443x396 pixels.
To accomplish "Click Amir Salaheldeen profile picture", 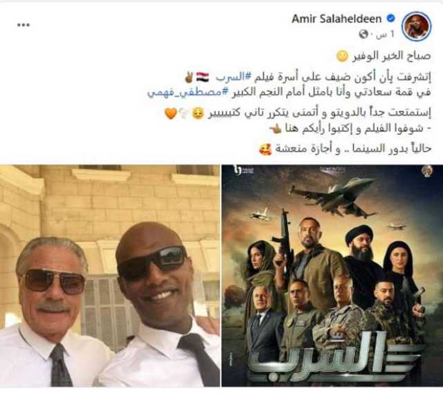I will pyautogui.click(x=417, y=26).
